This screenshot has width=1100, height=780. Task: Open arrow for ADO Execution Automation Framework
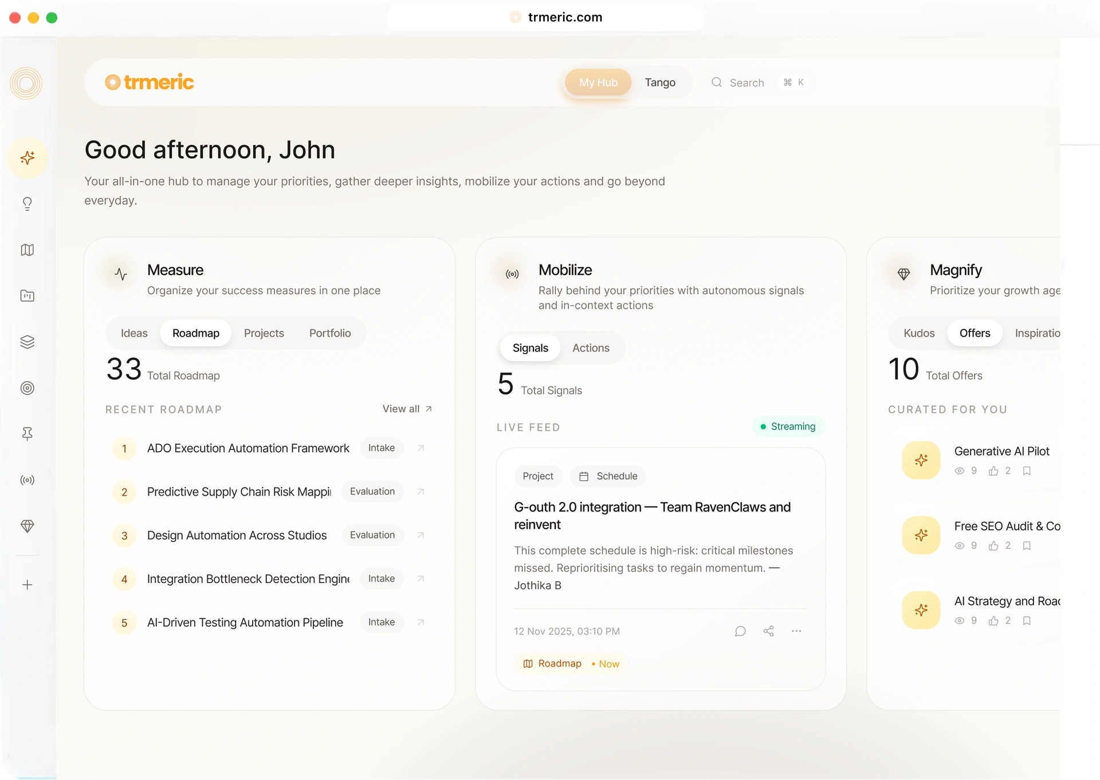421,448
